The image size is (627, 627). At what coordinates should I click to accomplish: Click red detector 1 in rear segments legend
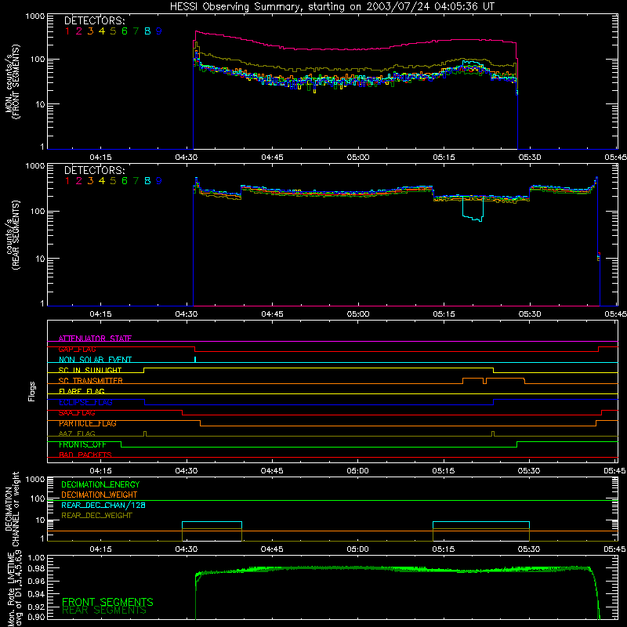[x=67, y=181]
